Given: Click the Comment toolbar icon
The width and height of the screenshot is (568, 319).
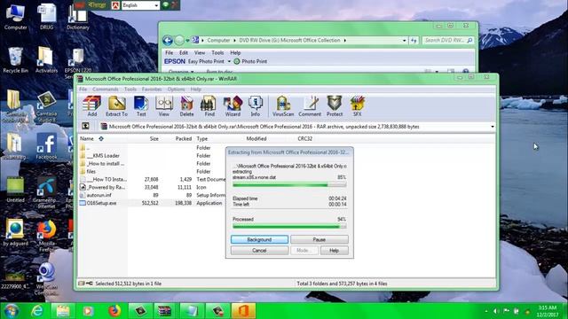Looking at the screenshot, I should pyautogui.click(x=310, y=106).
